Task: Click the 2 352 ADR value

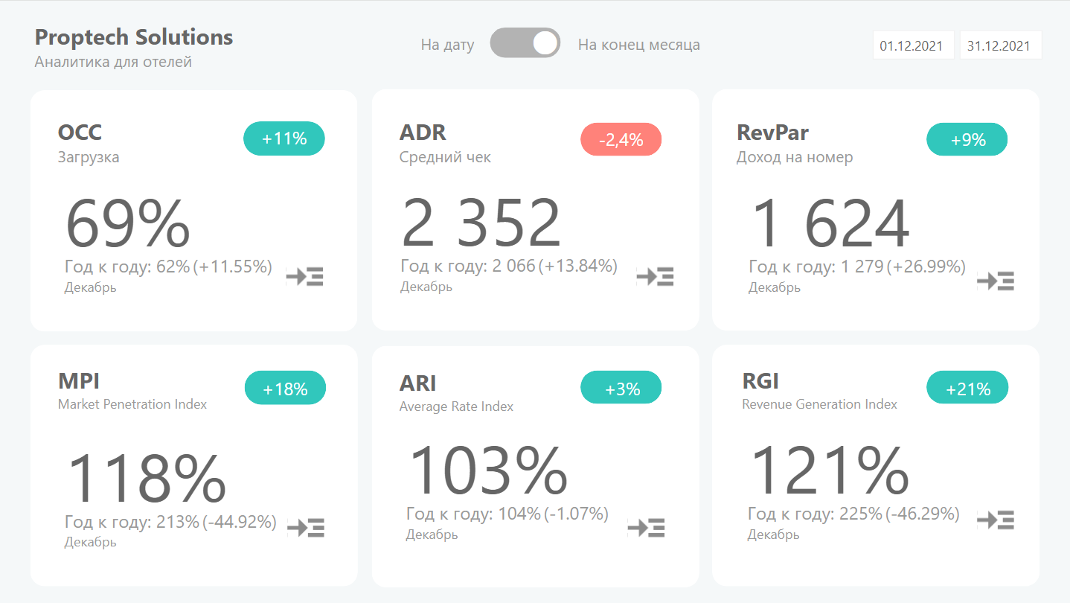Action: tap(481, 223)
